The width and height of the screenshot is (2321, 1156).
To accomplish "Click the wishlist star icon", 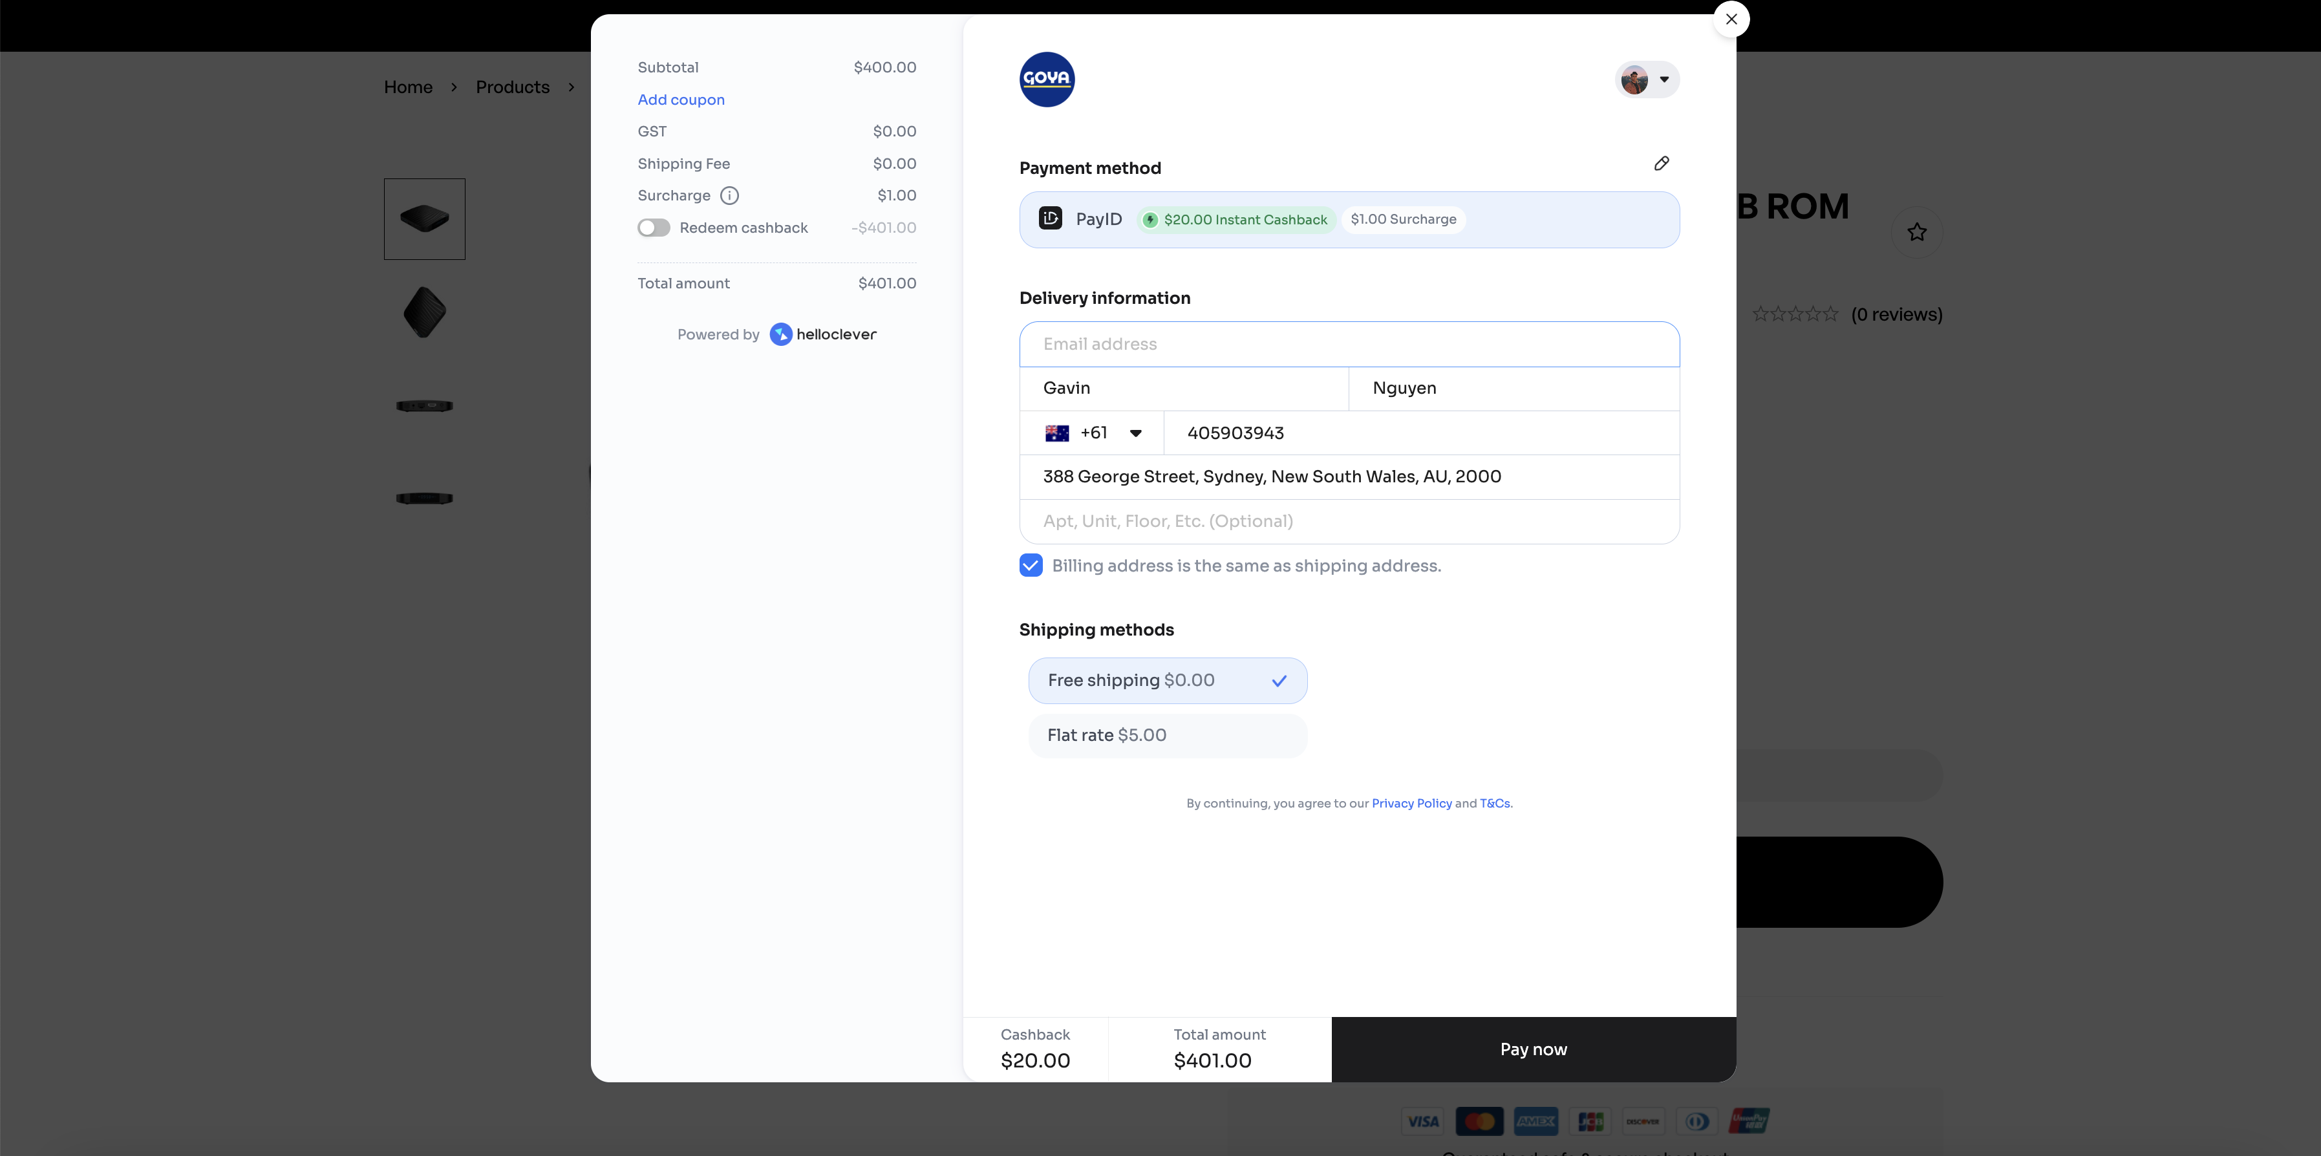I will (1916, 233).
